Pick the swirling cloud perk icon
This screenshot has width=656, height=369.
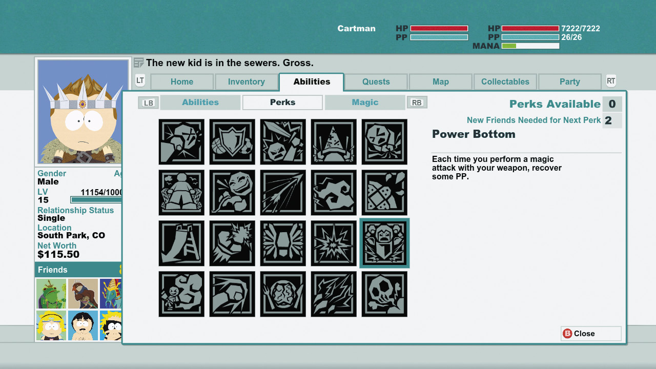coord(334,193)
